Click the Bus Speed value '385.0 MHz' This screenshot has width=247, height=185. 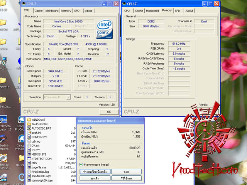[56, 81]
